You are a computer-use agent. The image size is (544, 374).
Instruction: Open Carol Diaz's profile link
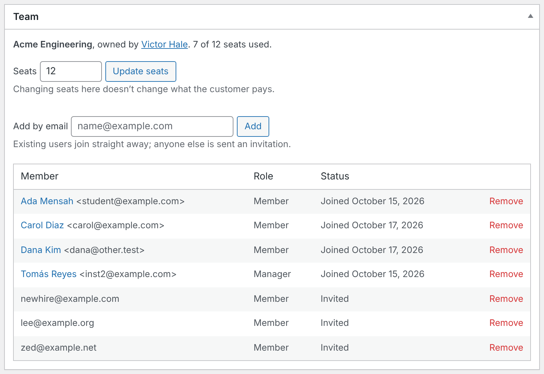[x=42, y=225]
